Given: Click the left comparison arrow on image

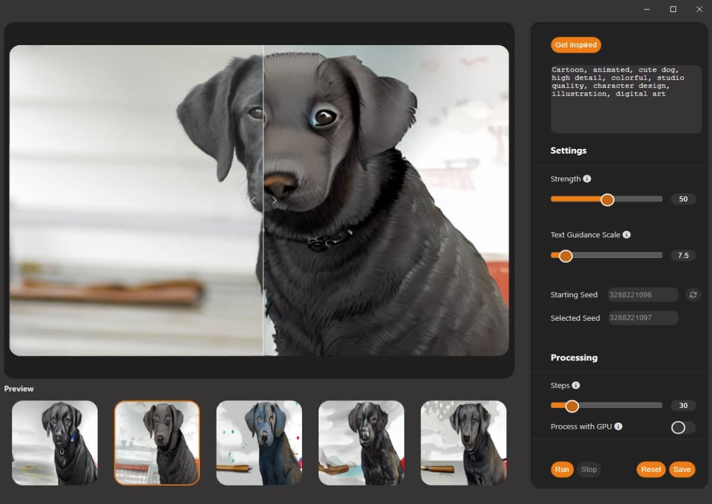Looking at the screenshot, I should coord(254,200).
